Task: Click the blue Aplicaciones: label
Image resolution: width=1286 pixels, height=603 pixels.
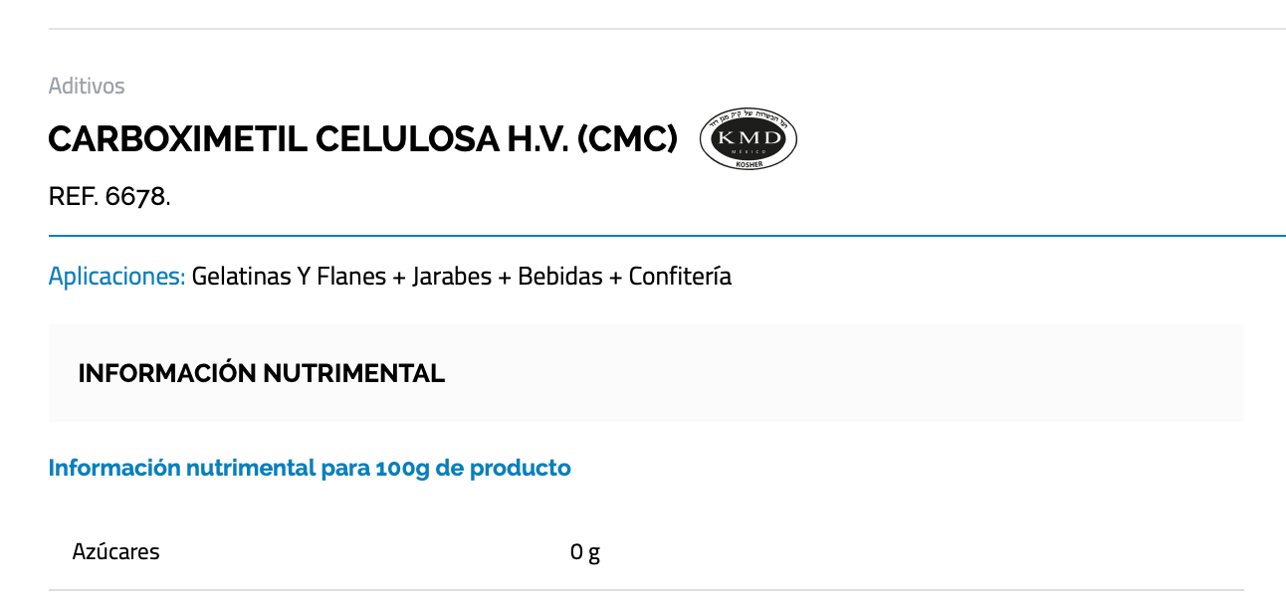Action: tap(116, 276)
